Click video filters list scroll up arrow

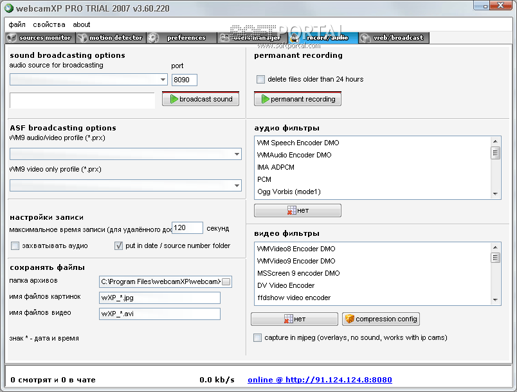click(495, 247)
